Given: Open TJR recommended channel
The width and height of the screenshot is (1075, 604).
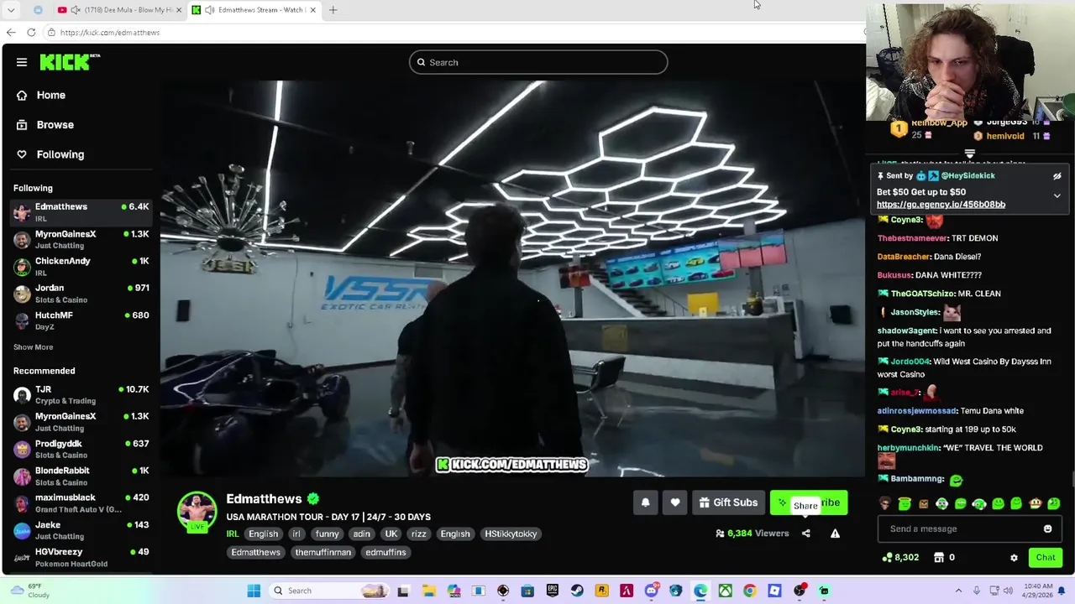Looking at the screenshot, I should click(x=81, y=394).
